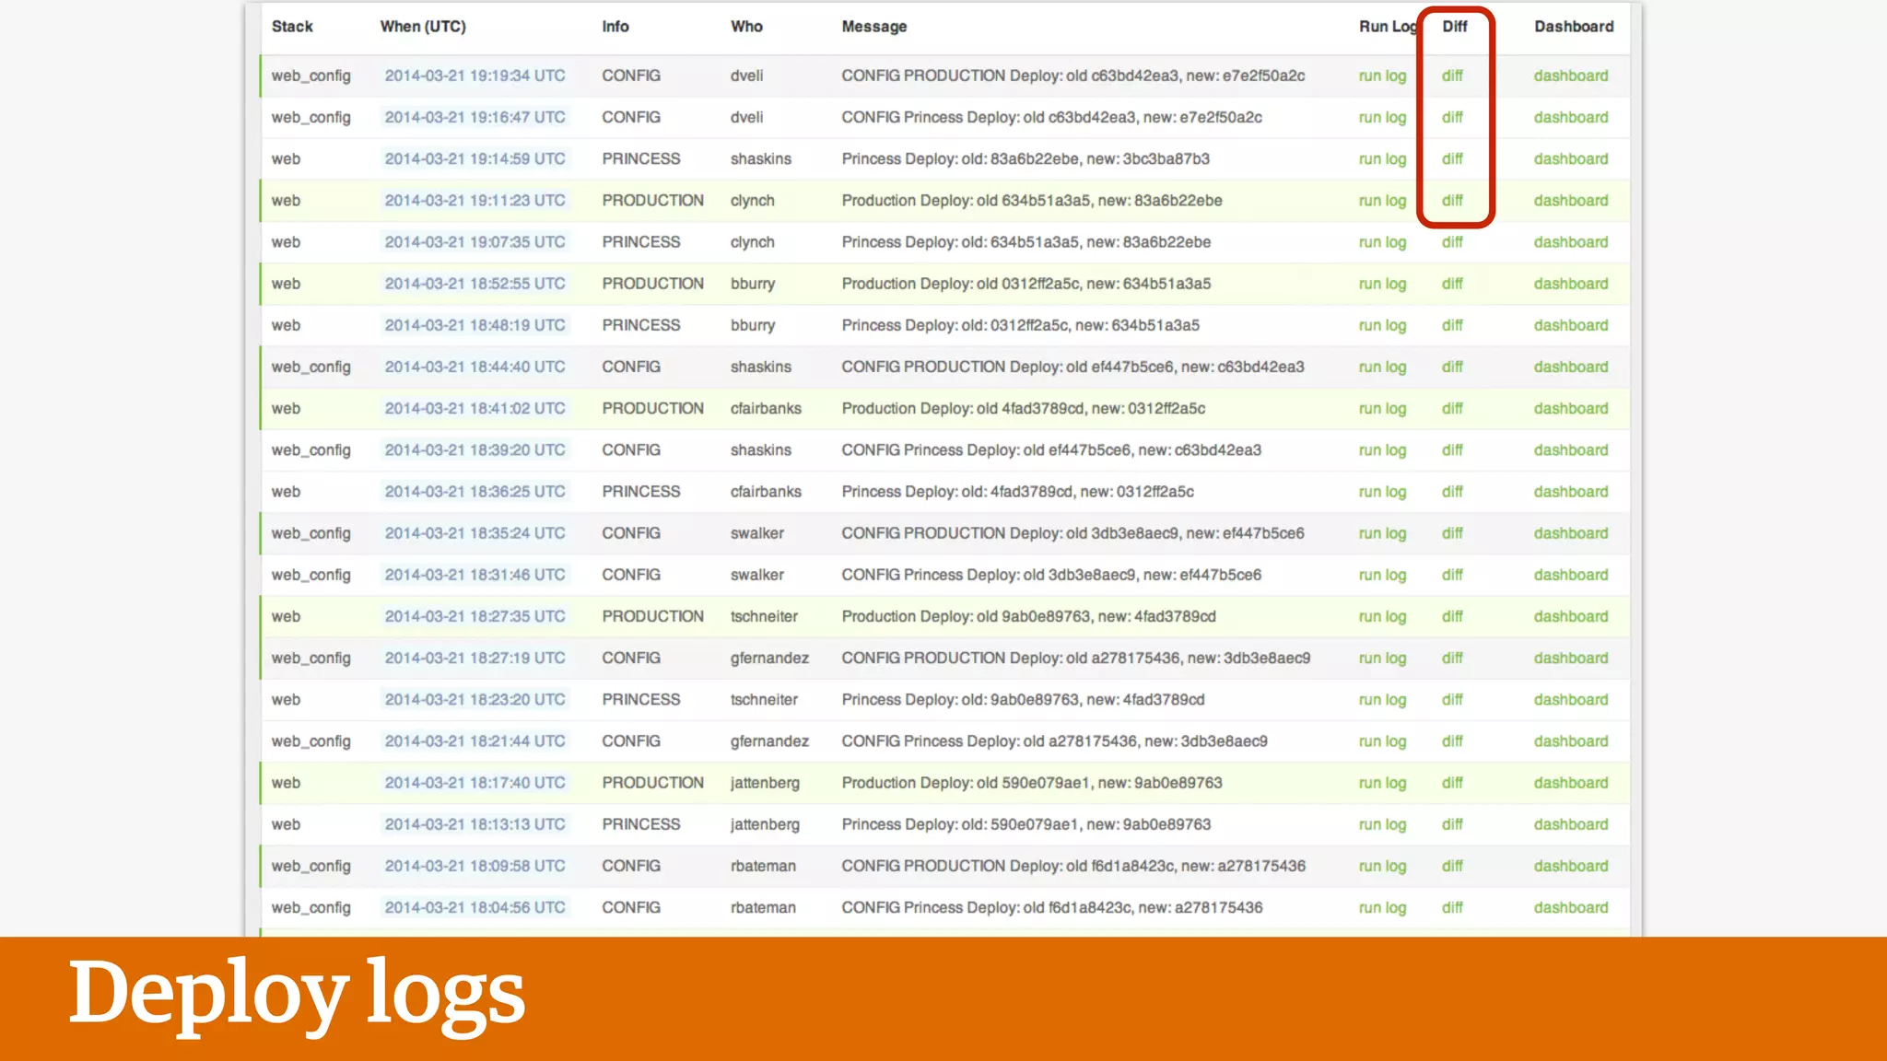Select web_config stack in 18:39:20 row

click(311, 449)
